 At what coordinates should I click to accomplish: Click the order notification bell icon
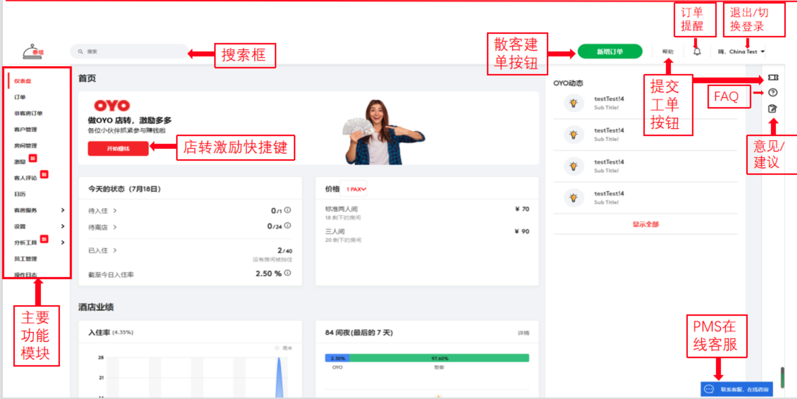(697, 51)
